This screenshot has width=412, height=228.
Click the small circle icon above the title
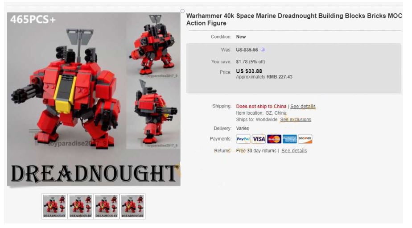tap(182, 11)
